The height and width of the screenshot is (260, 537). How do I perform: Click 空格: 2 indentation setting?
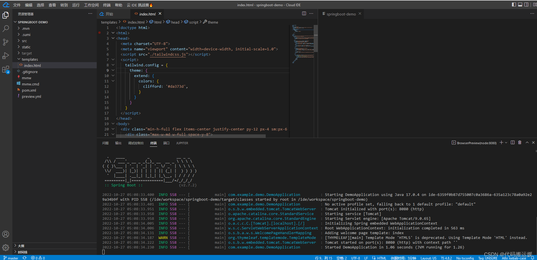point(342,258)
